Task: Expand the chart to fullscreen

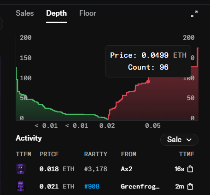Action: (x=194, y=14)
